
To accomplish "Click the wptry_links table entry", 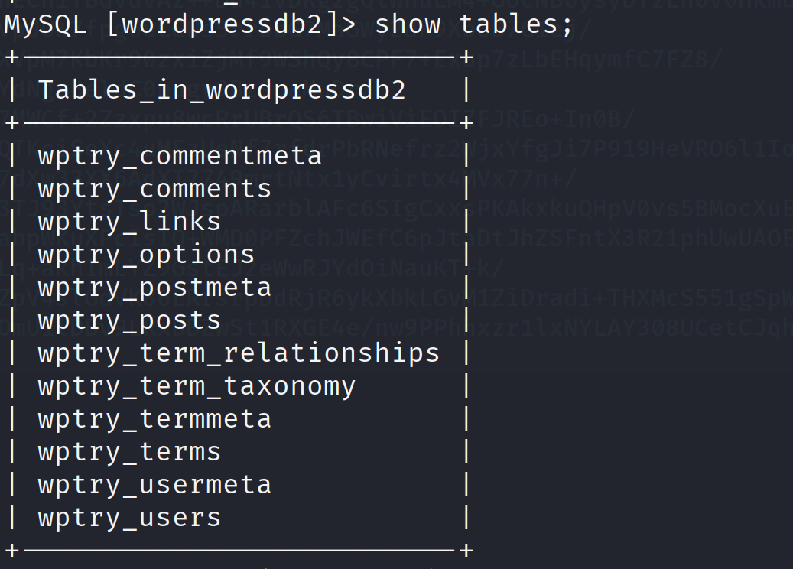I will [129, 222].
